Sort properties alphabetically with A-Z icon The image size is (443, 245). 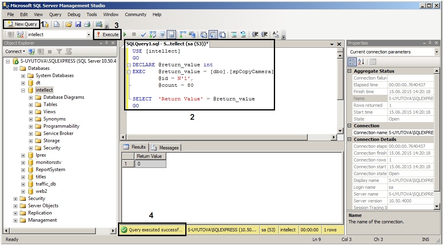pyautogui.click(x=361, y=61)
